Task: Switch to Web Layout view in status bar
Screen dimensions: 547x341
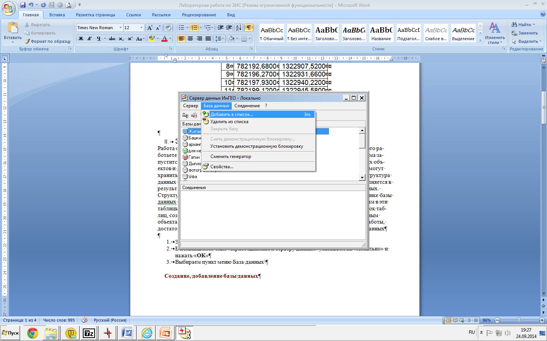Action: tap(462, 320)
